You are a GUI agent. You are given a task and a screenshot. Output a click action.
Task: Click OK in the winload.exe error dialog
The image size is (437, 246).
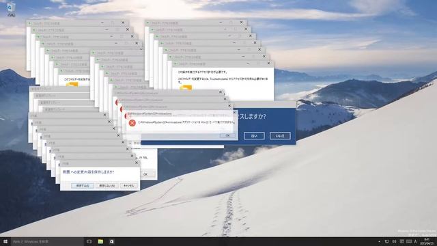click(227, 135)
